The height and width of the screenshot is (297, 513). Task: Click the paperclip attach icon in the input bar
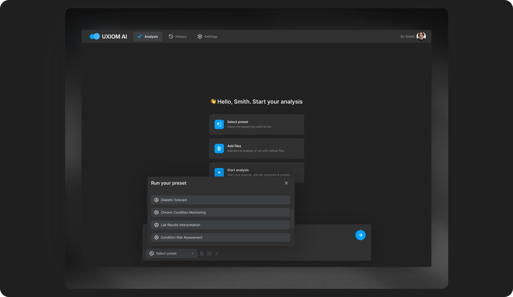click(202, 253)
